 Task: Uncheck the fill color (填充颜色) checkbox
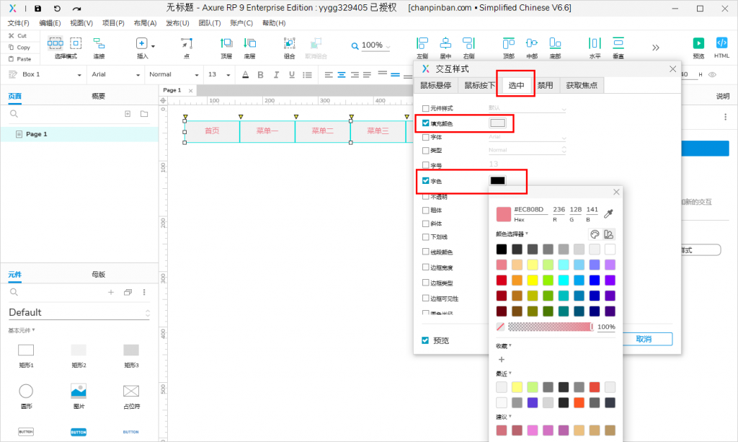coord(426,123)
